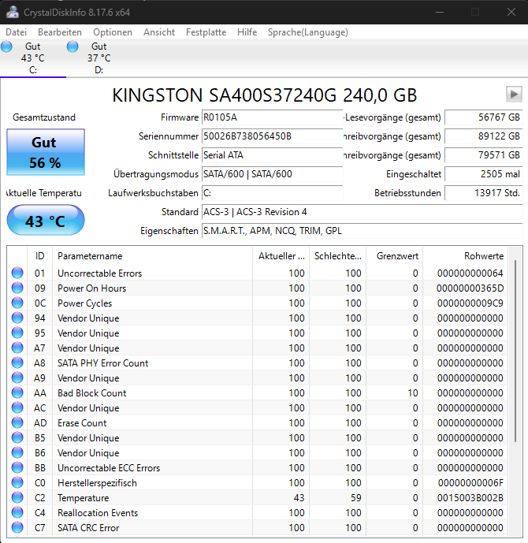Click status icon of Uncorrectable ECC Errors

[17, 467]
